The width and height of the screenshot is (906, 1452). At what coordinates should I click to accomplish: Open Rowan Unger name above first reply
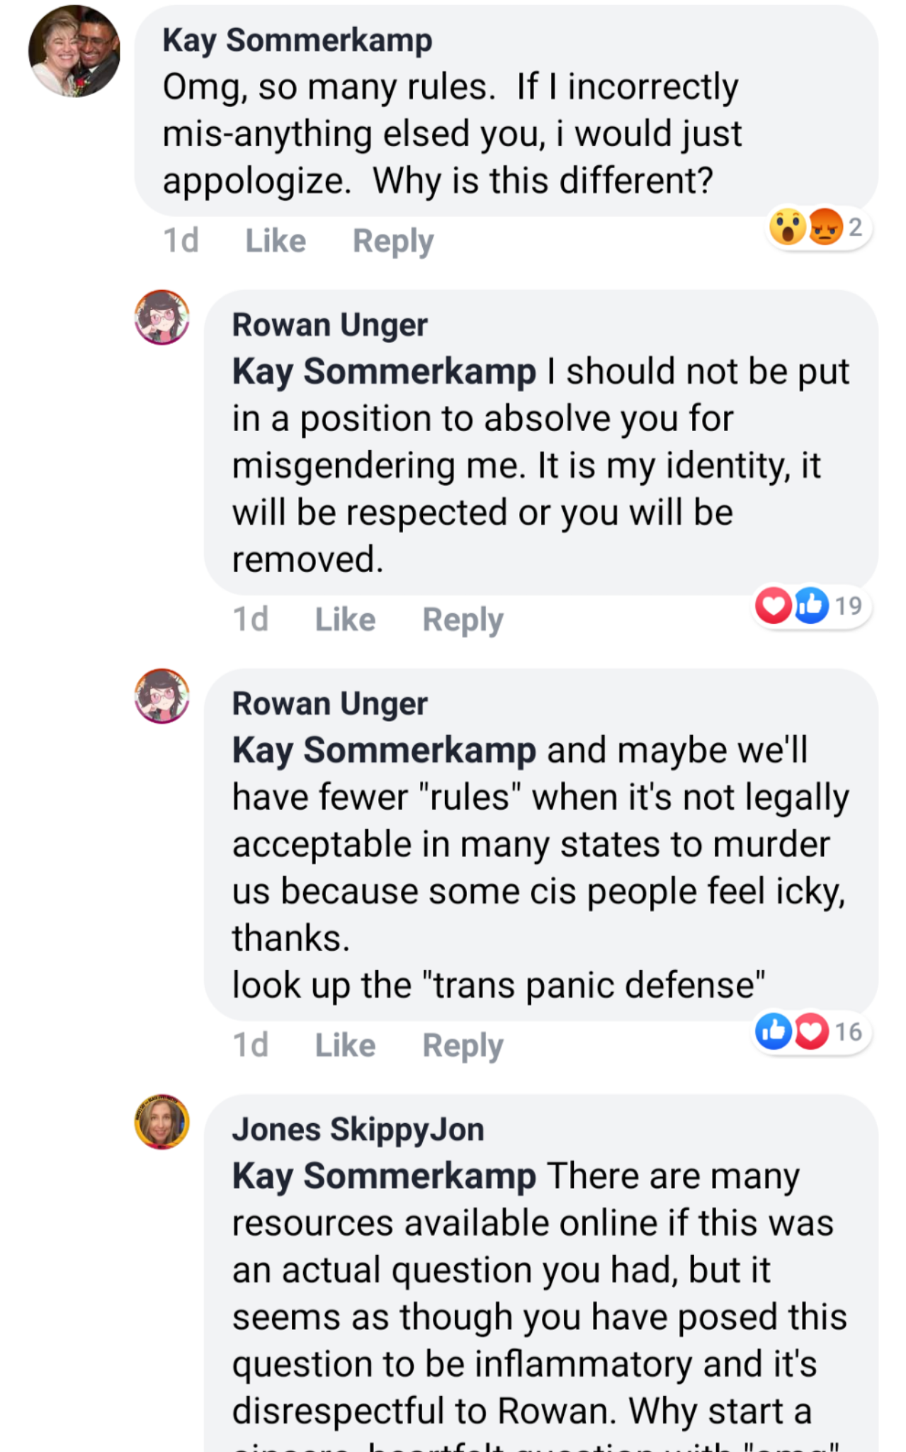click(330, 325)
